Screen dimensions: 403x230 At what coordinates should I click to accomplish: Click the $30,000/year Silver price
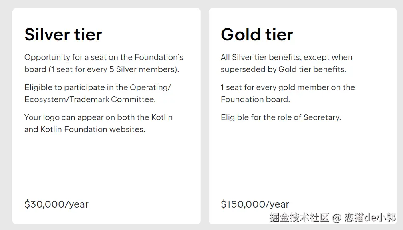(x=56, y=204)
